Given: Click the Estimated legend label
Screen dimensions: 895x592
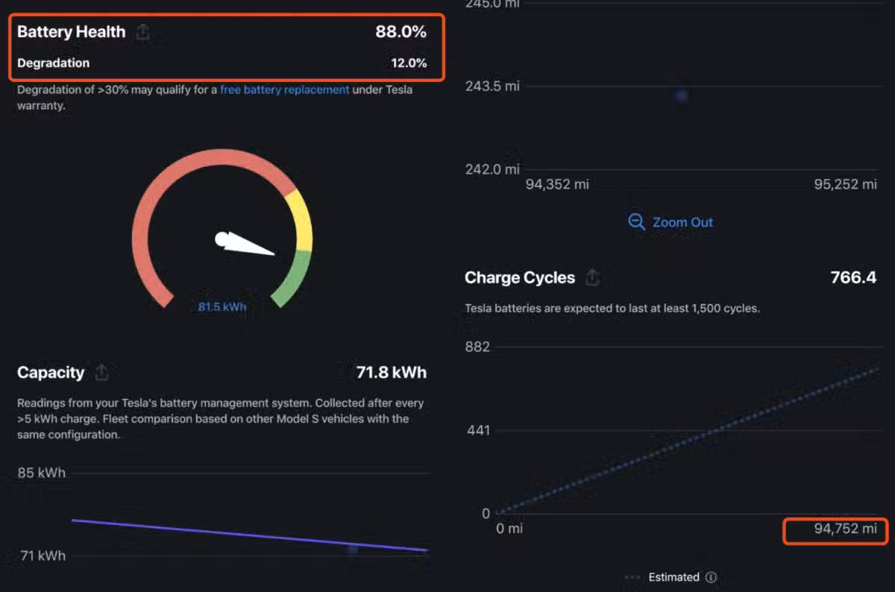Looking at the screenshot, I should [673, 577].
